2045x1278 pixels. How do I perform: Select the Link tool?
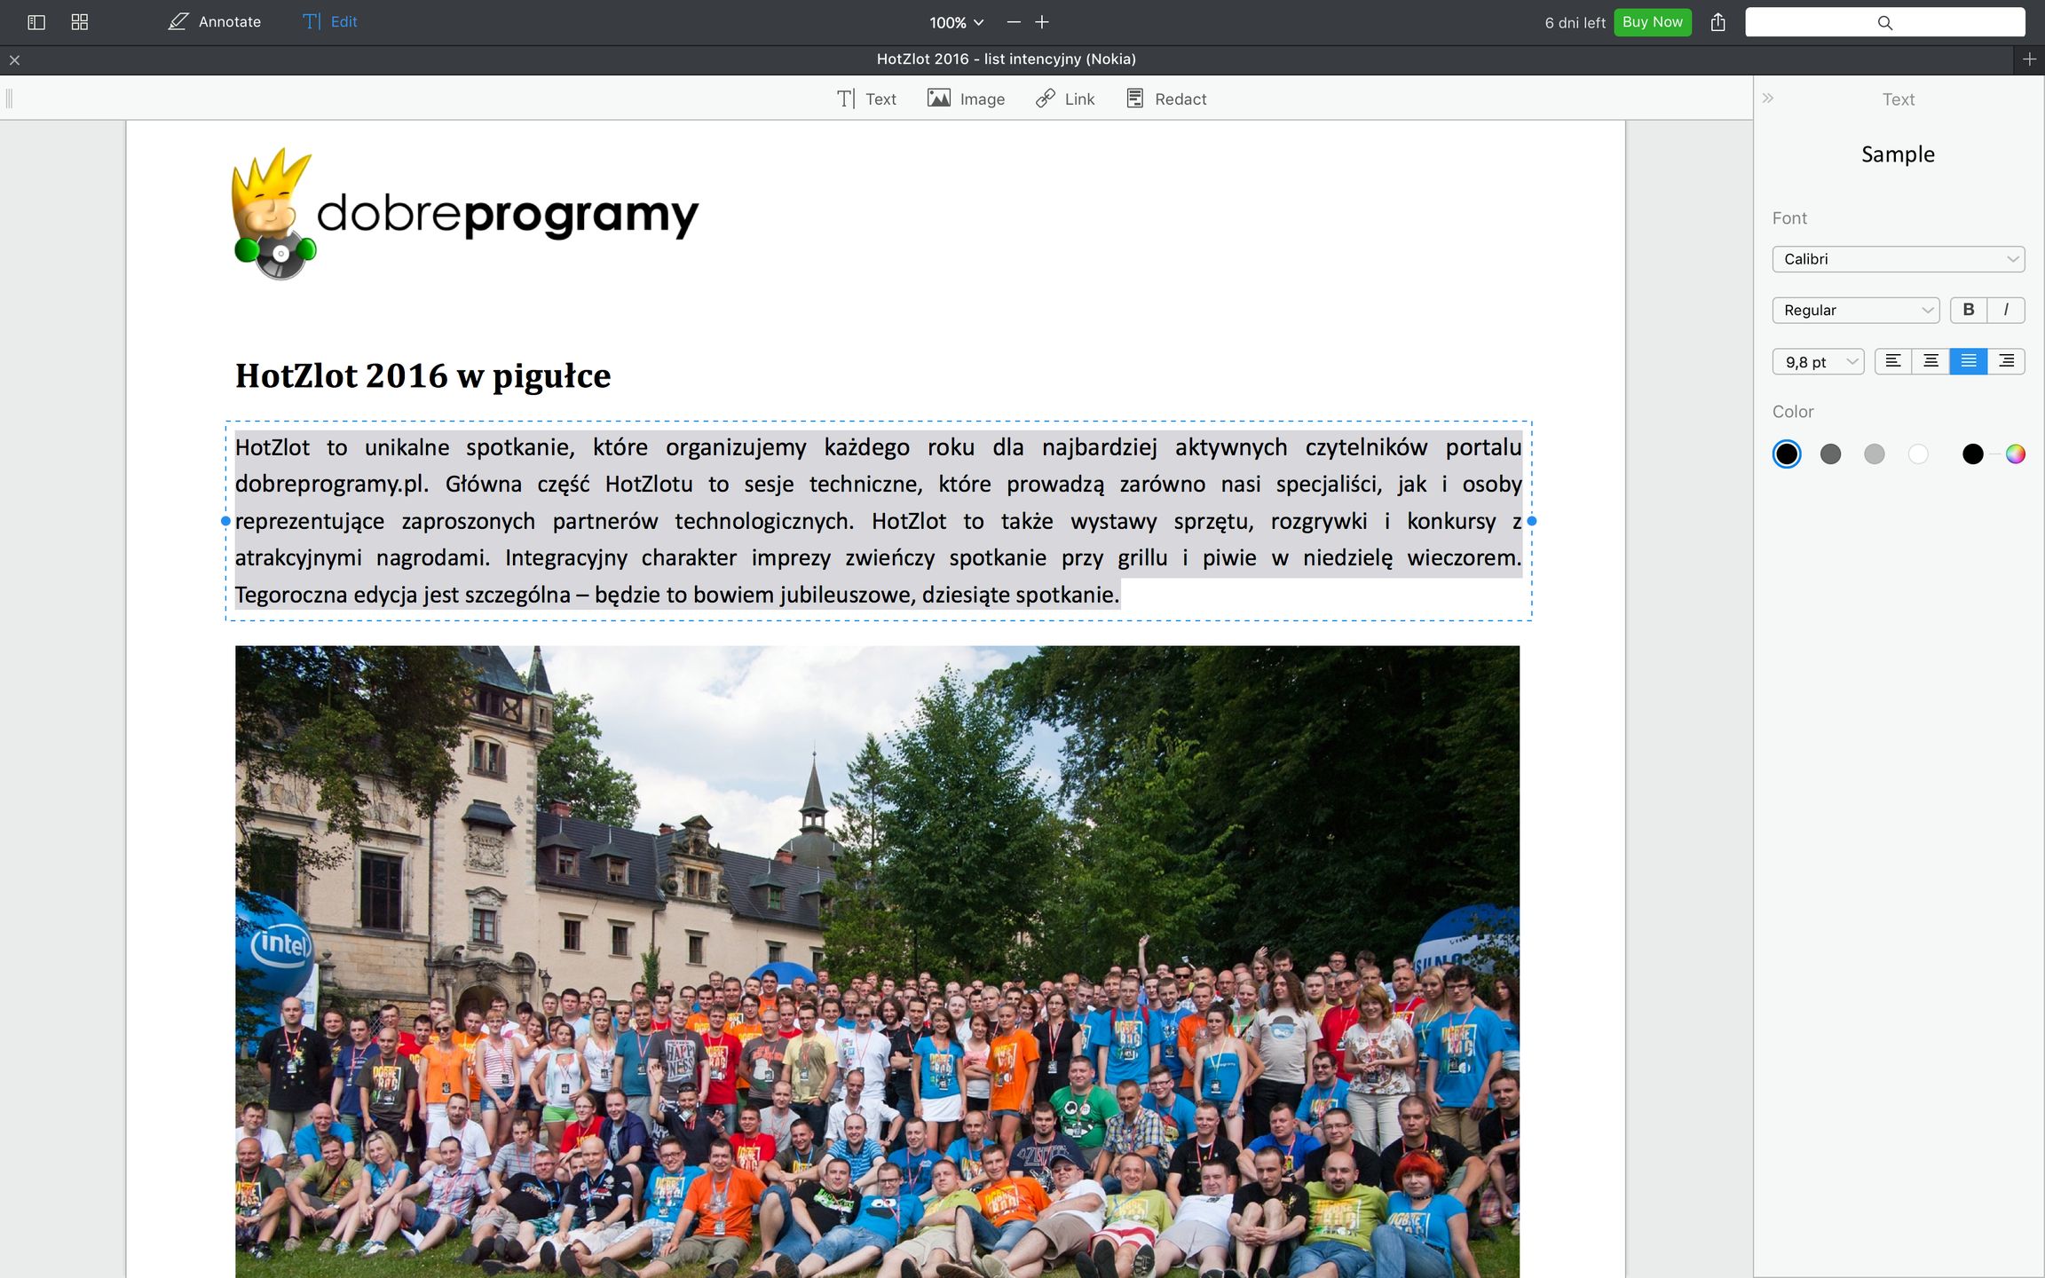pyautogui.click(x=1065, y=99)
